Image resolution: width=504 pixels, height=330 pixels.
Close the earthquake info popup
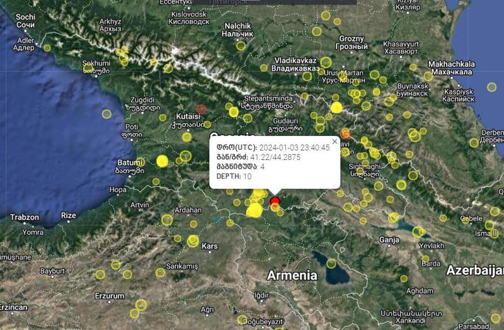pos(335,141)
